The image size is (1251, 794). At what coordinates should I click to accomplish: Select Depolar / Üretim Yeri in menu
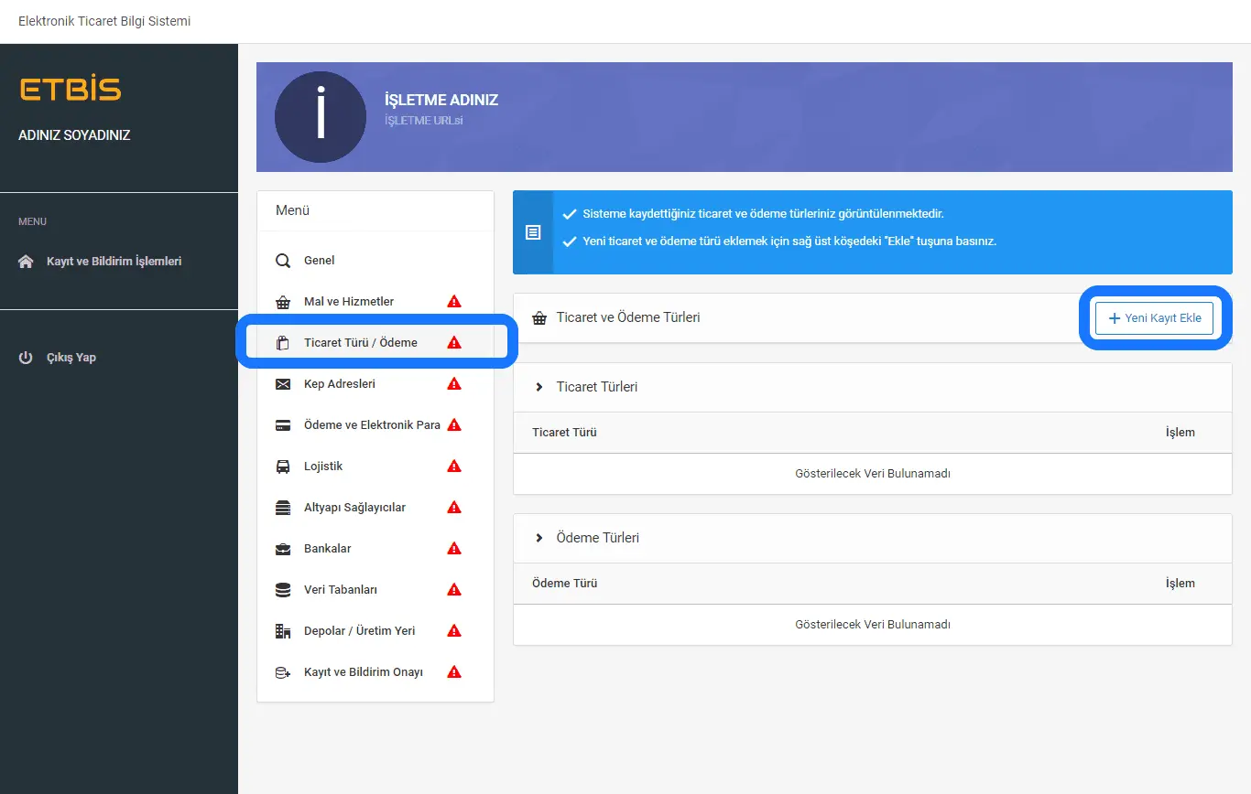(x=359, y=631)
